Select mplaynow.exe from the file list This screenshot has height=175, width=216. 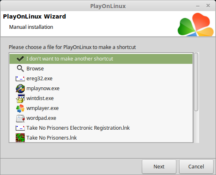(x=101, y=89)
